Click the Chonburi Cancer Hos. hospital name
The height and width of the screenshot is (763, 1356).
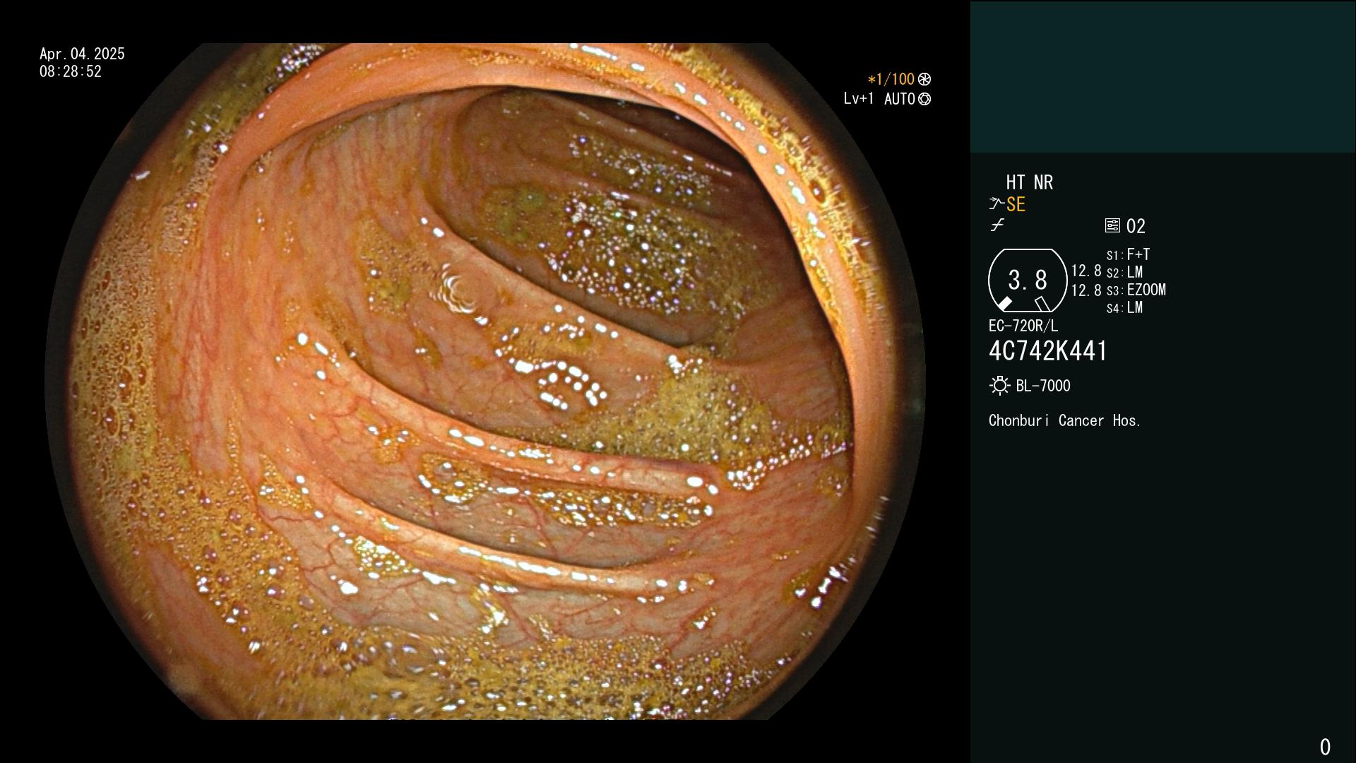(1065, 420)
